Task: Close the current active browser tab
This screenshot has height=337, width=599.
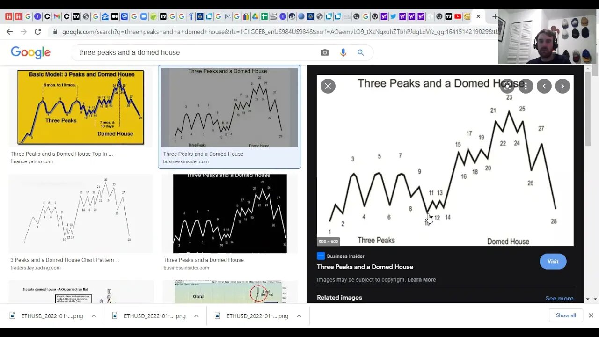Action: [x=478, y=16]
